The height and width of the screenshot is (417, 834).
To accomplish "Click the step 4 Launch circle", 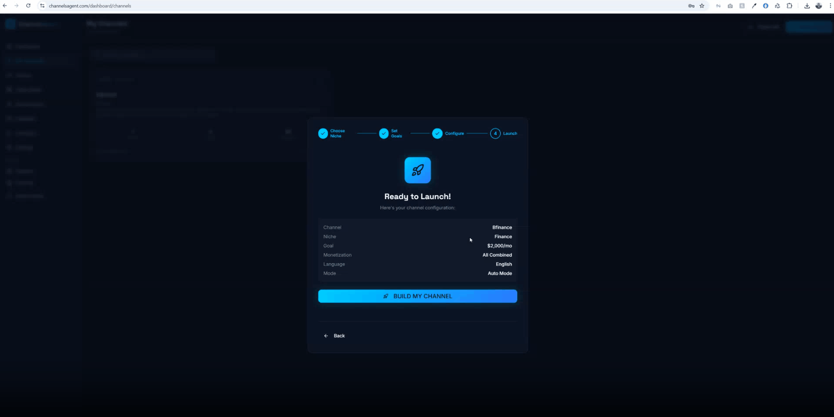I will (495, 133).
